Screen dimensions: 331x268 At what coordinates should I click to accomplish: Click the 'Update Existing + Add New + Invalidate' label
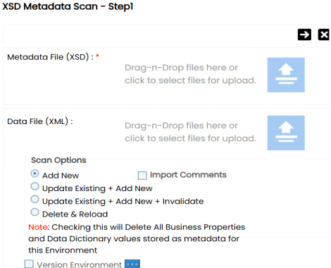pos(123,202)
